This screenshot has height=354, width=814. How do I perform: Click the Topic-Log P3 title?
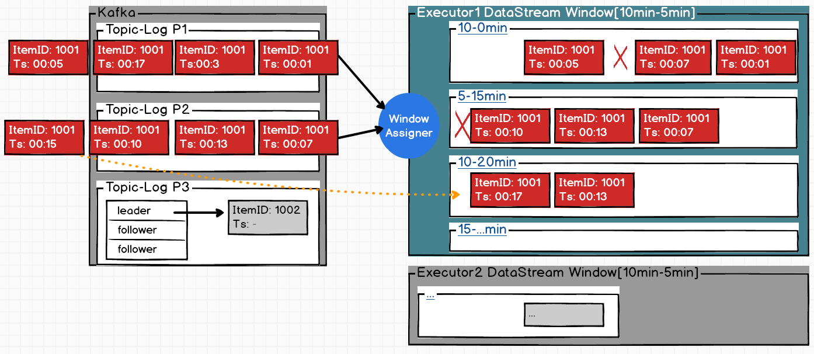coord(148,187)
